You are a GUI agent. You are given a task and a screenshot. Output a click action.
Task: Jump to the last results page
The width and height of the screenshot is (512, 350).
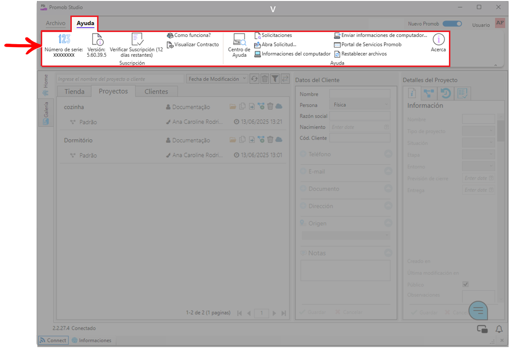(284, 313)
